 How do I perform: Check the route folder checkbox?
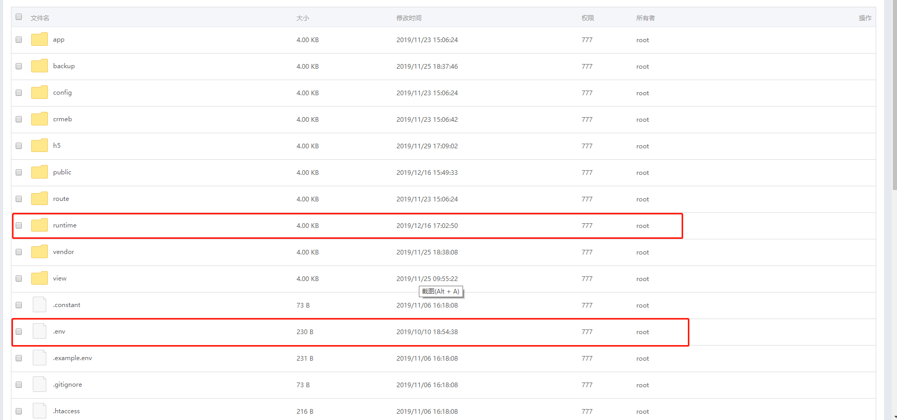[19, 199]
